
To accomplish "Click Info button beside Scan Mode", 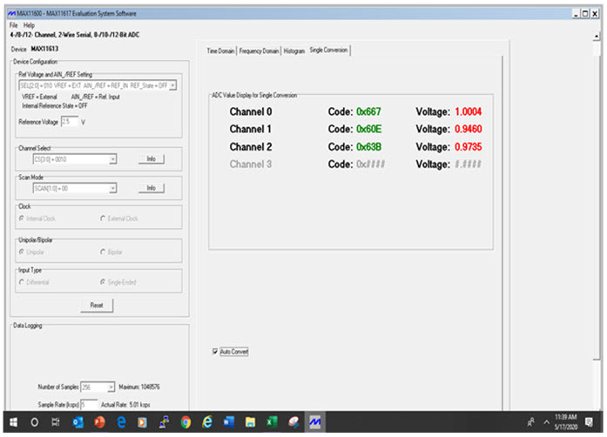I will (x=152, y=188).
